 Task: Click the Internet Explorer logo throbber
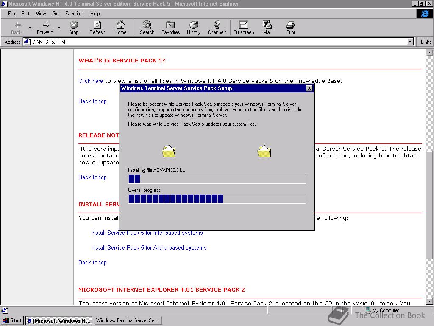click(425, 14)
